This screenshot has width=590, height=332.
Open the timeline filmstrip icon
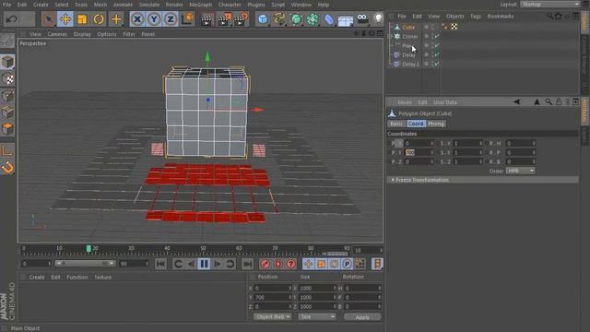coord(377,264)
